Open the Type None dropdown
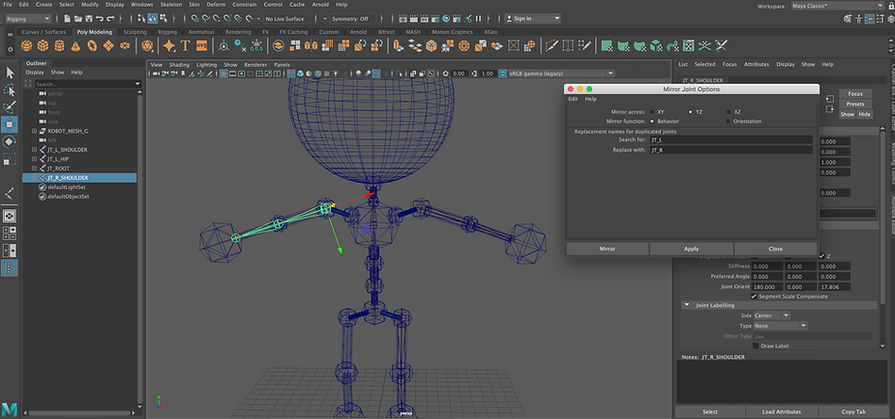This screenshot has width=895, height=419. 780,326
